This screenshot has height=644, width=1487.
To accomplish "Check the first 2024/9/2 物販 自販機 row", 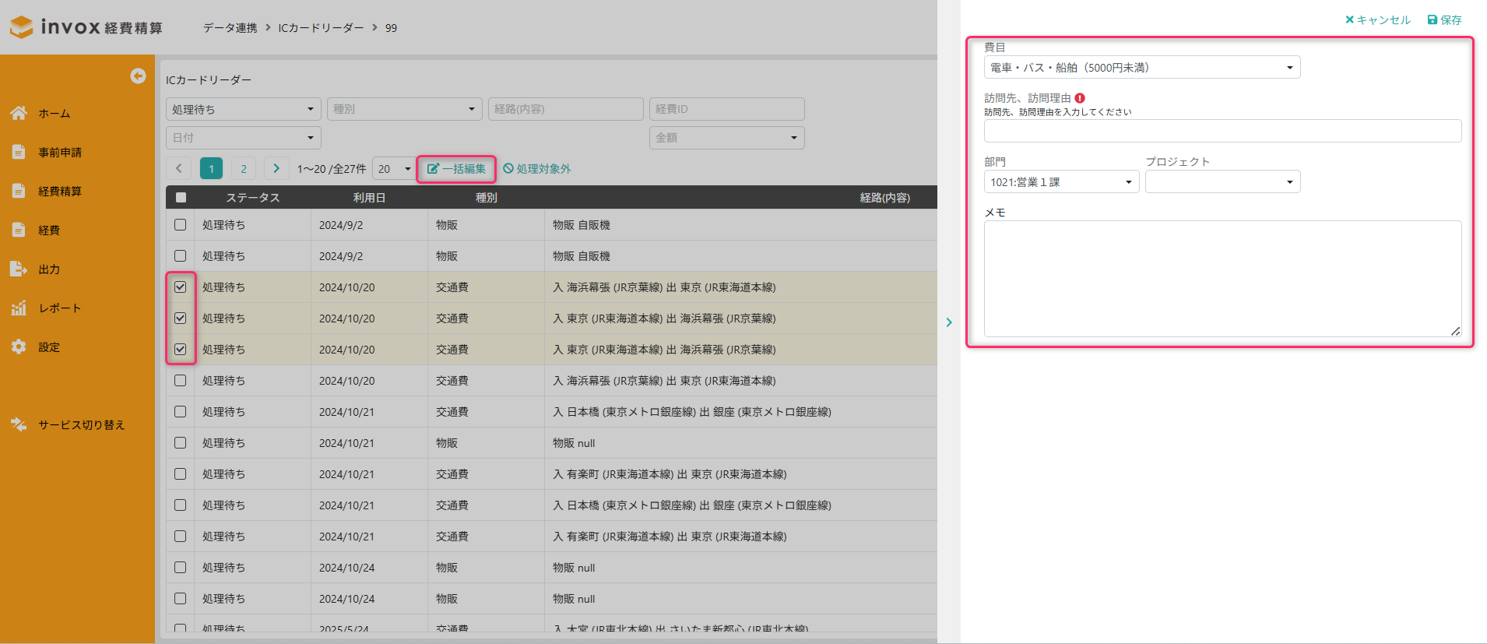I will click(x=181, y=225).
